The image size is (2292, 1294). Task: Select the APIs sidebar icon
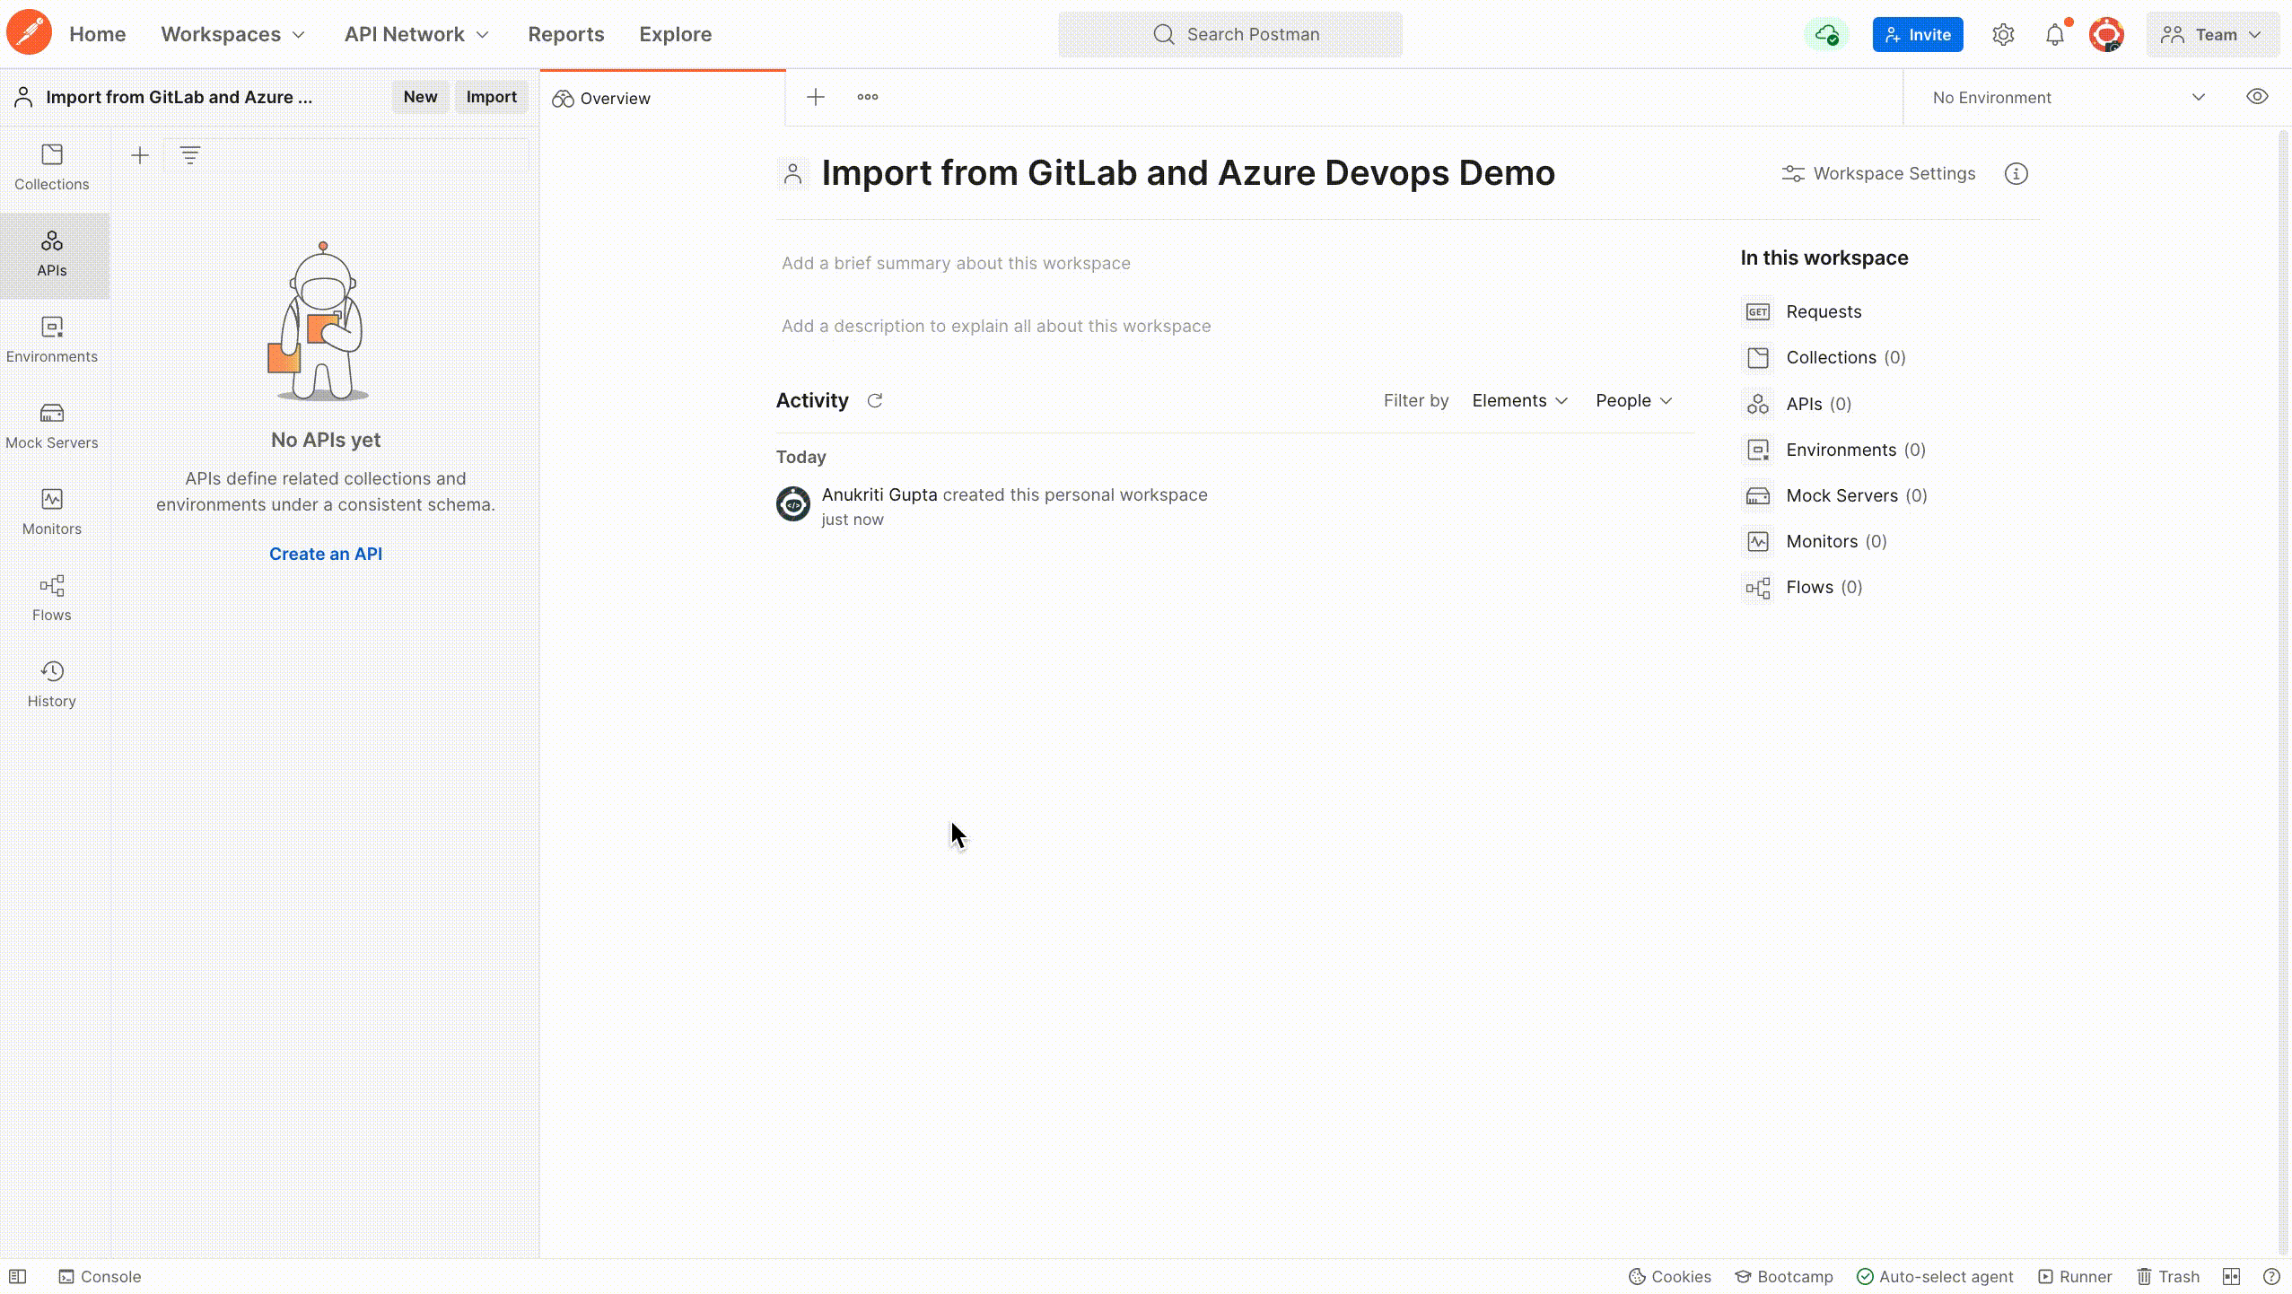51,254
